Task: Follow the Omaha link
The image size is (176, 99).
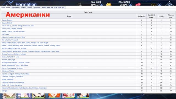Action: [x=14, y=26]
